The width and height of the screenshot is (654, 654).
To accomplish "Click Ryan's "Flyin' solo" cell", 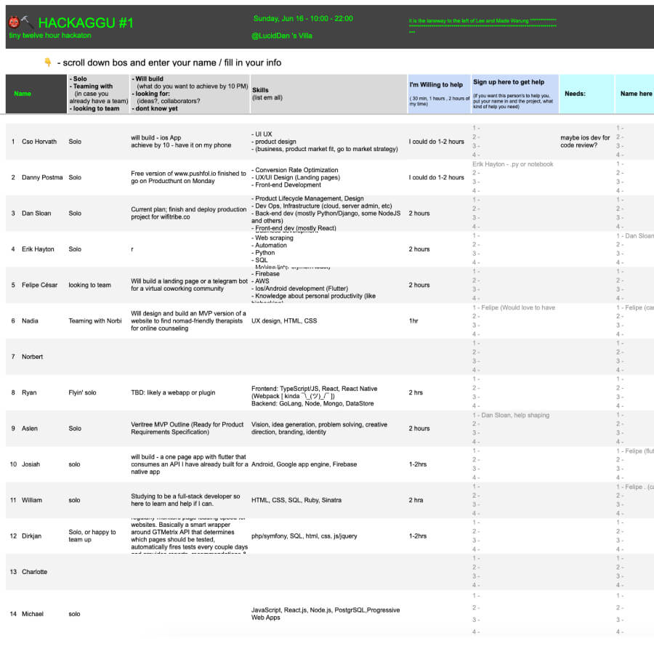I will (82, 392).
